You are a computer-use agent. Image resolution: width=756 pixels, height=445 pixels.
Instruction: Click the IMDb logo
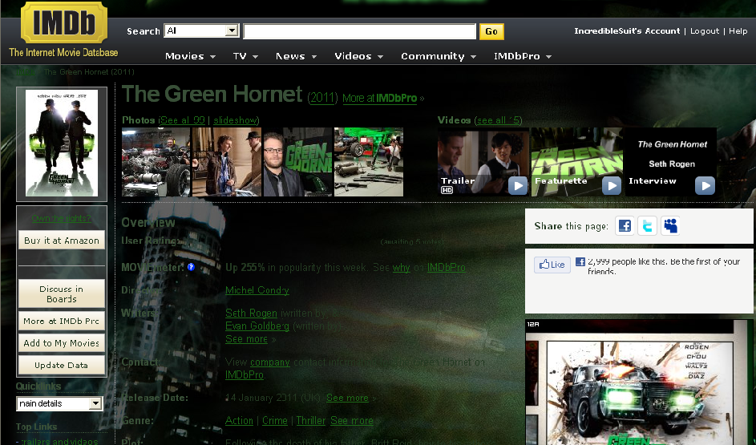point(63,22)
